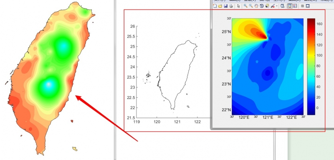Select the Pan hand tool
334x160 pixels.
tap(256, 6)
